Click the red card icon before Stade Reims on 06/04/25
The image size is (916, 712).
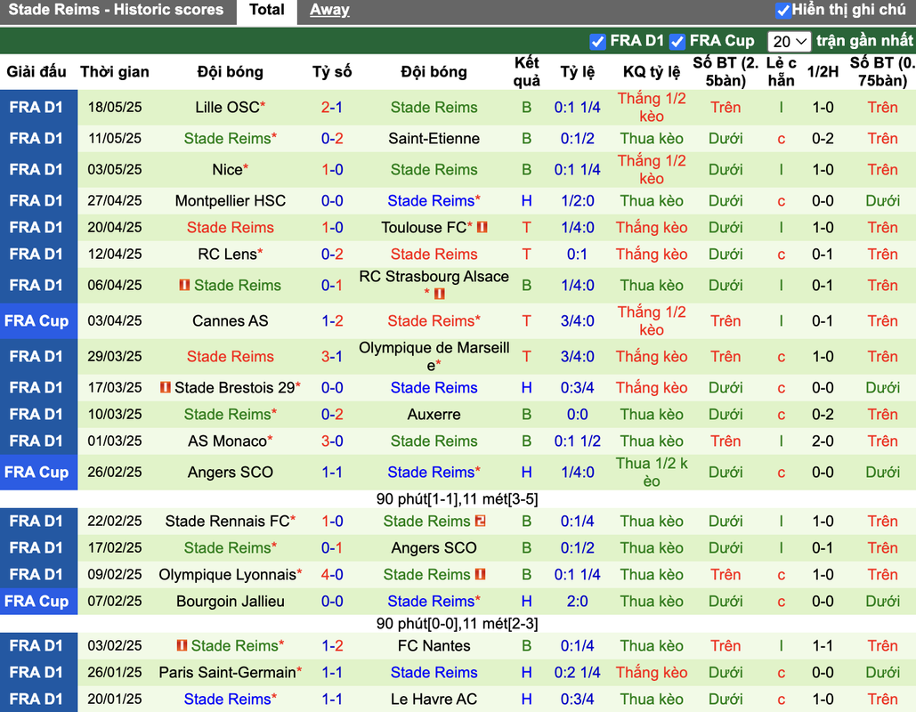coord(184,285)
